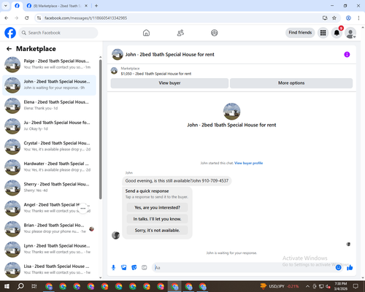Viewport: 365px width, 292px height.
Task: Open the Groups icon in top navigation
Action: pyautogui.click(x=215, y=33)
